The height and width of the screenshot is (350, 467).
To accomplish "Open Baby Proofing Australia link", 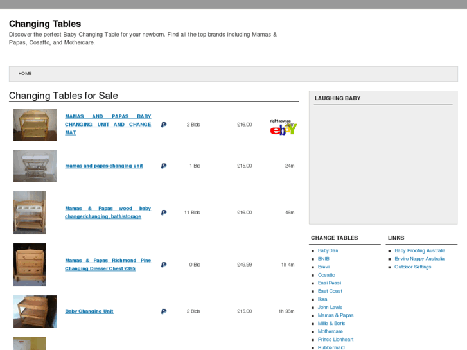I will (420, 251).
